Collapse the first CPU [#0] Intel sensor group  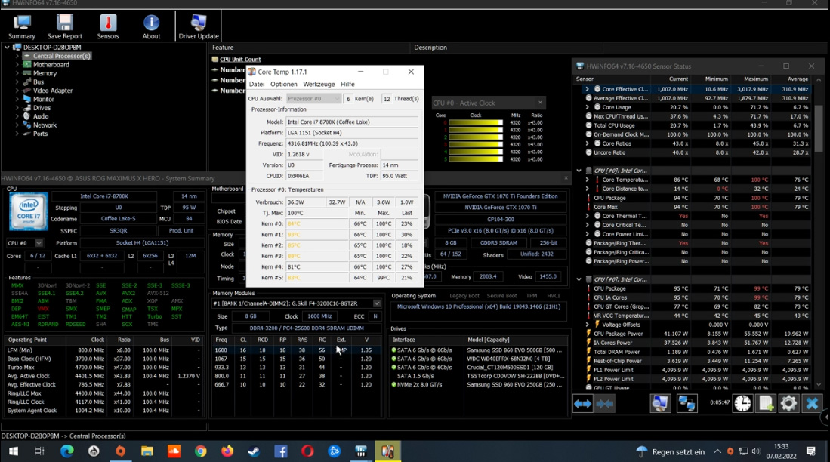[x=579, y=171]
